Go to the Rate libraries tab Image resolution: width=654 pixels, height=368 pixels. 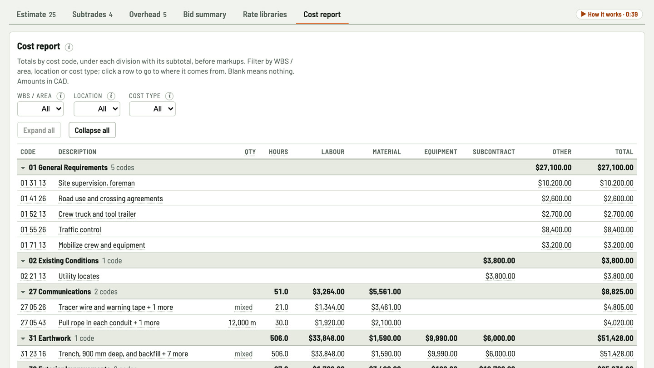pos(265,14)
